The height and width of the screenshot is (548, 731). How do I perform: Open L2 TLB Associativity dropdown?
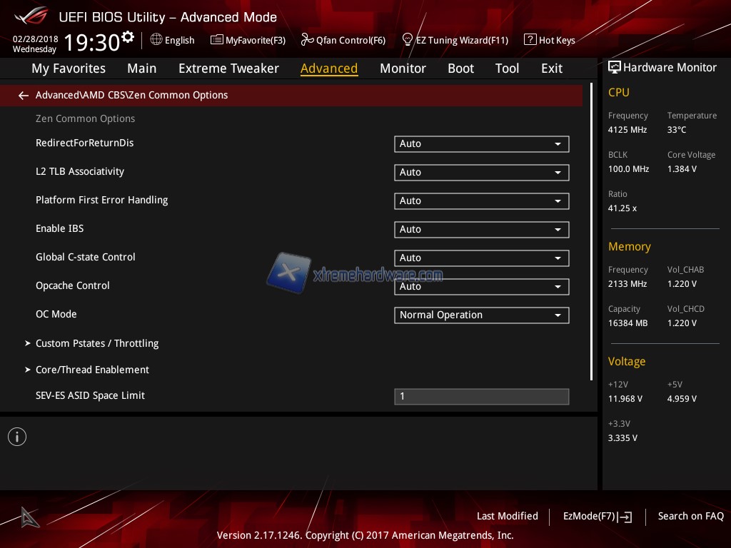pos(481,173)
